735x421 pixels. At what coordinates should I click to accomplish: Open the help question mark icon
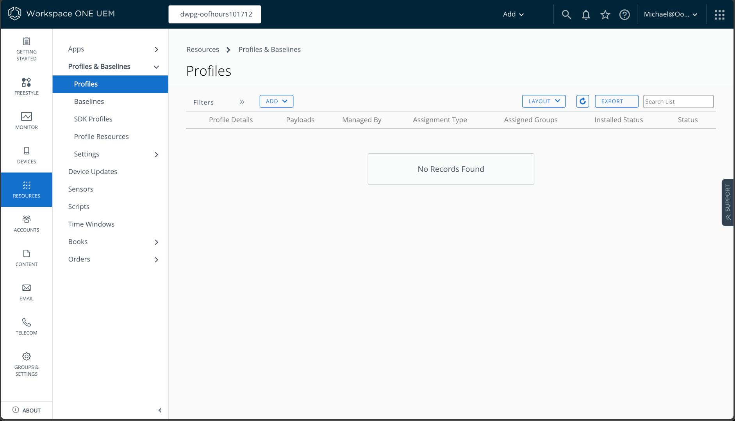point(624,14)
